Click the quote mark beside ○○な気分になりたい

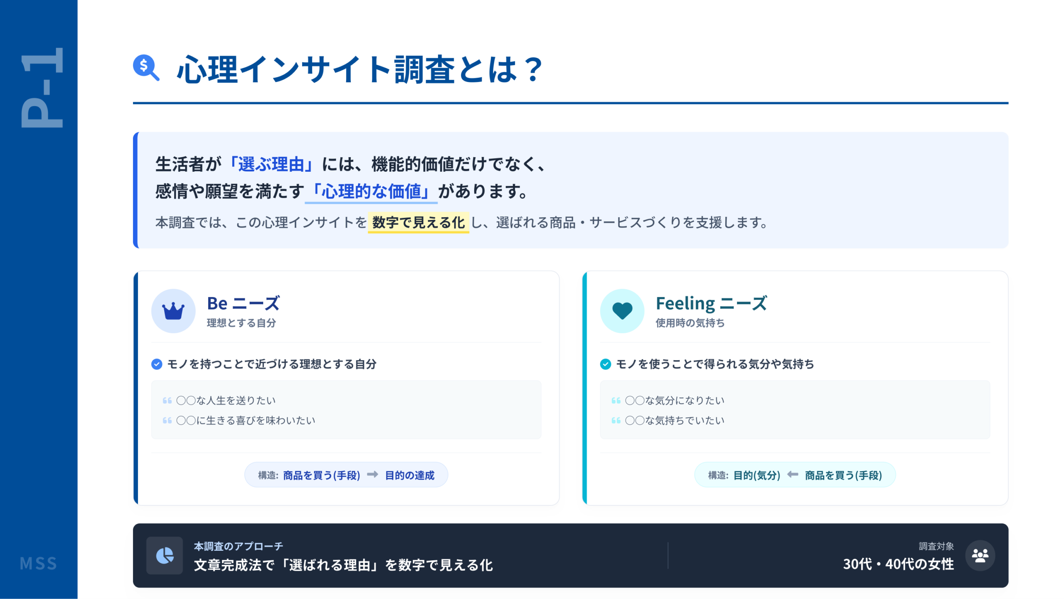616,401
